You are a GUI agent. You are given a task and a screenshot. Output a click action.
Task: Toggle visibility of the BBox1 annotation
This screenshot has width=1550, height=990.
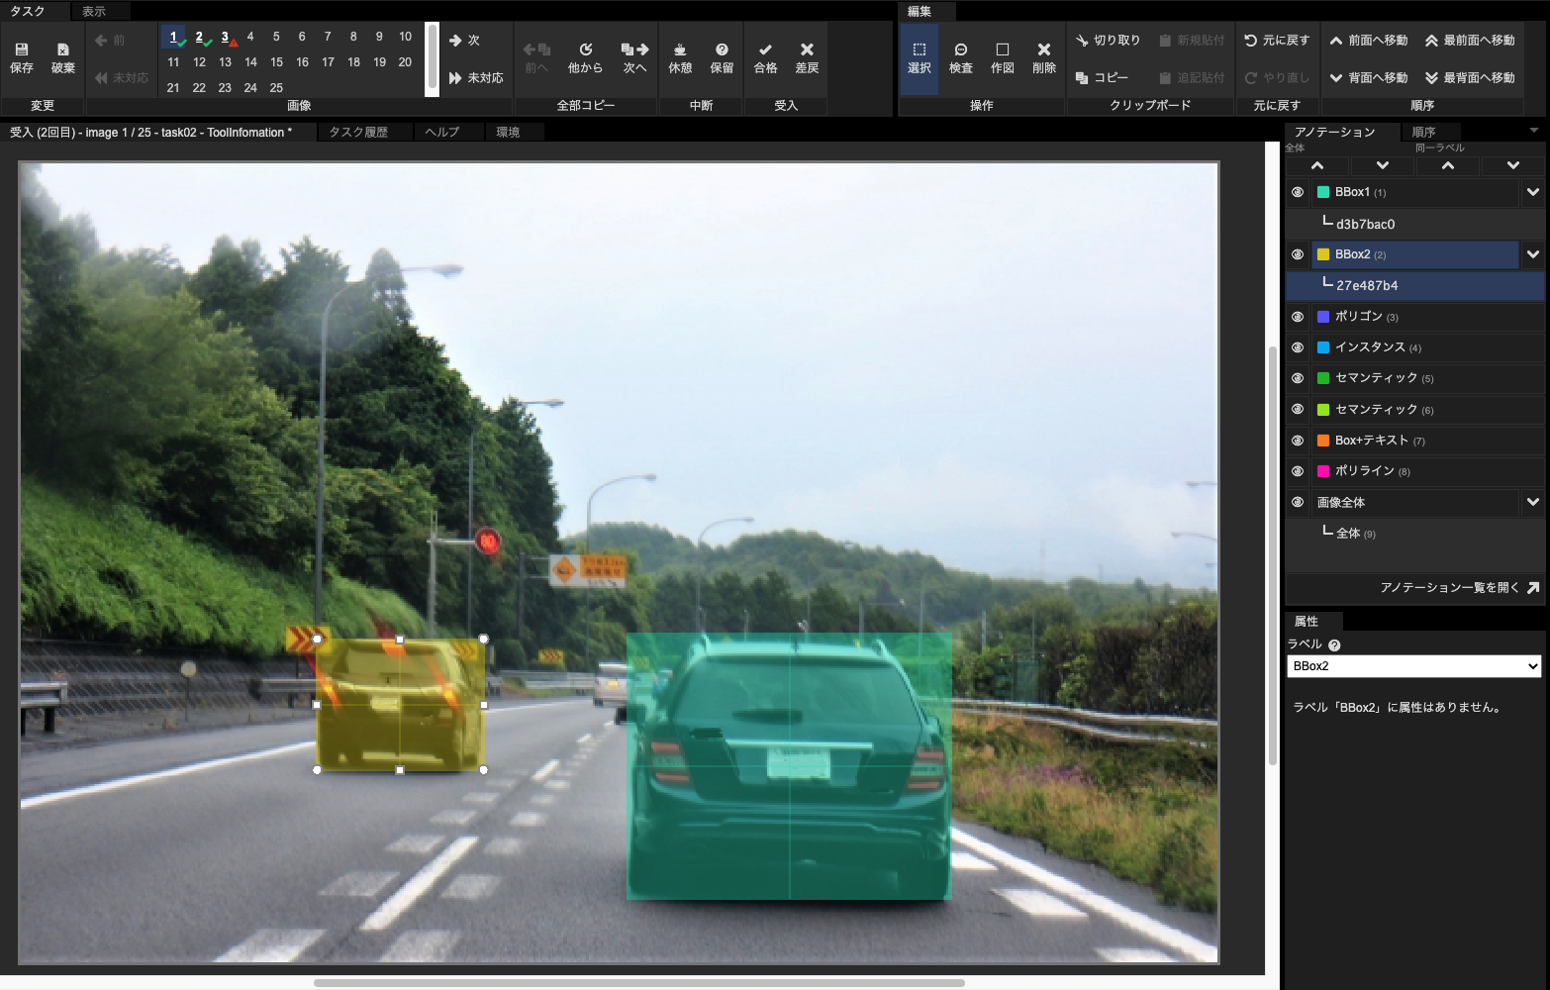click(x=1297, y=192)
